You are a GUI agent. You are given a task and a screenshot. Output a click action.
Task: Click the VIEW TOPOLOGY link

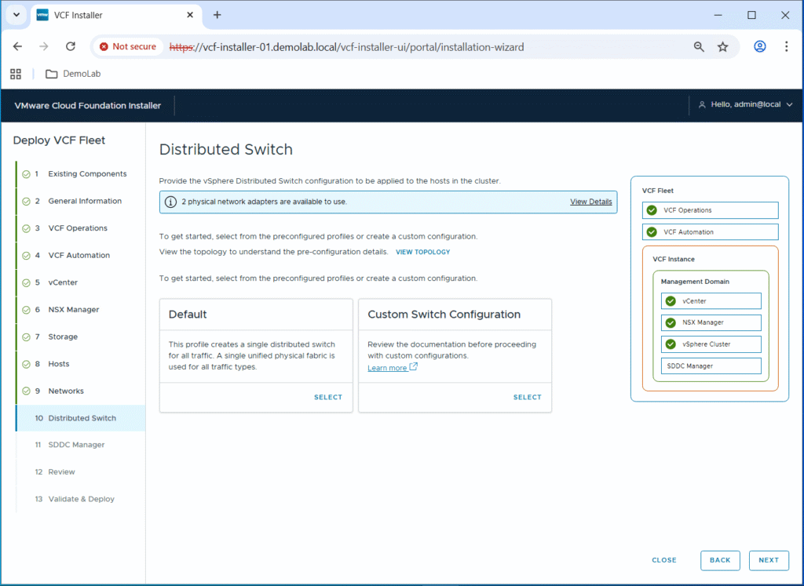(422, 253)
